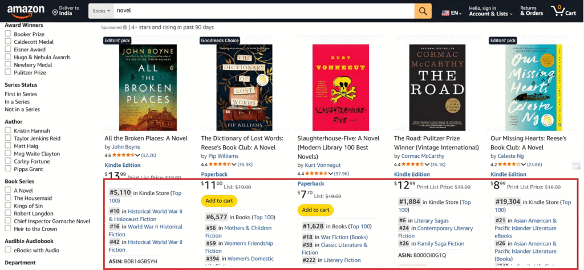
Task: Open the Books search category dropdown
Action: [100, 11]
